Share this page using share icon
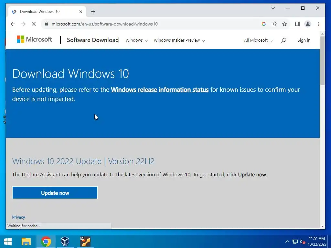 (x=274, y=24)
